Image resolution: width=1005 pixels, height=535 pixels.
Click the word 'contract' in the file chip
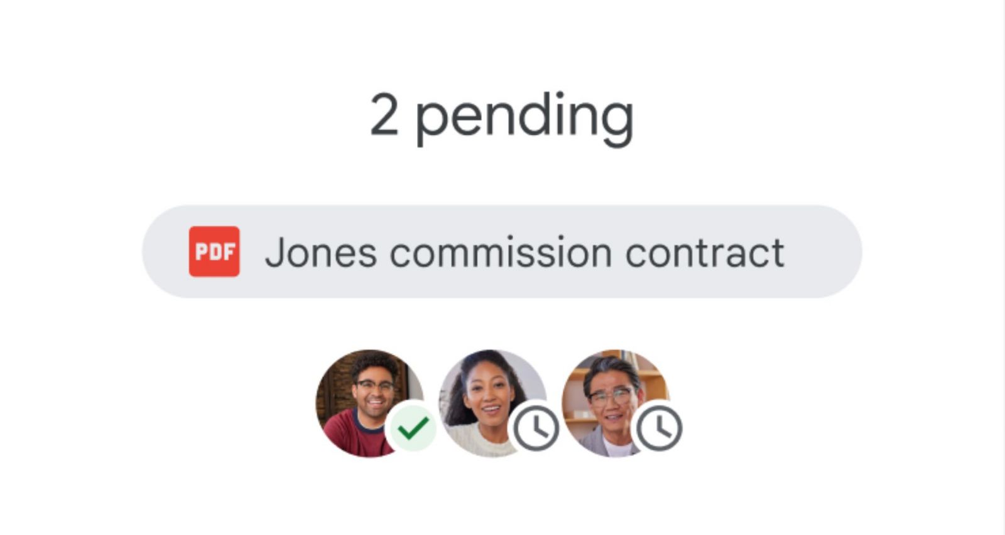tap(705, 253)
